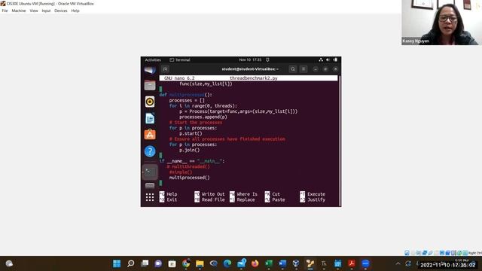Viewport: 482px width, 271px height.
Task: Click the Write Out shortcut in nano
Action: 209,194
